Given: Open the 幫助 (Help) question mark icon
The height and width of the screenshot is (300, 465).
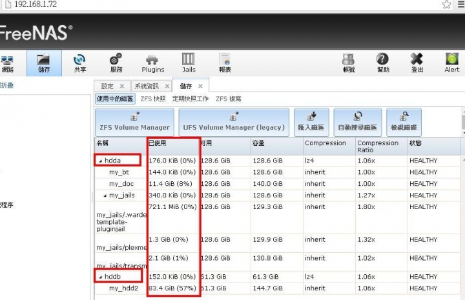Looking at the screenshot, I should (382, 59).
